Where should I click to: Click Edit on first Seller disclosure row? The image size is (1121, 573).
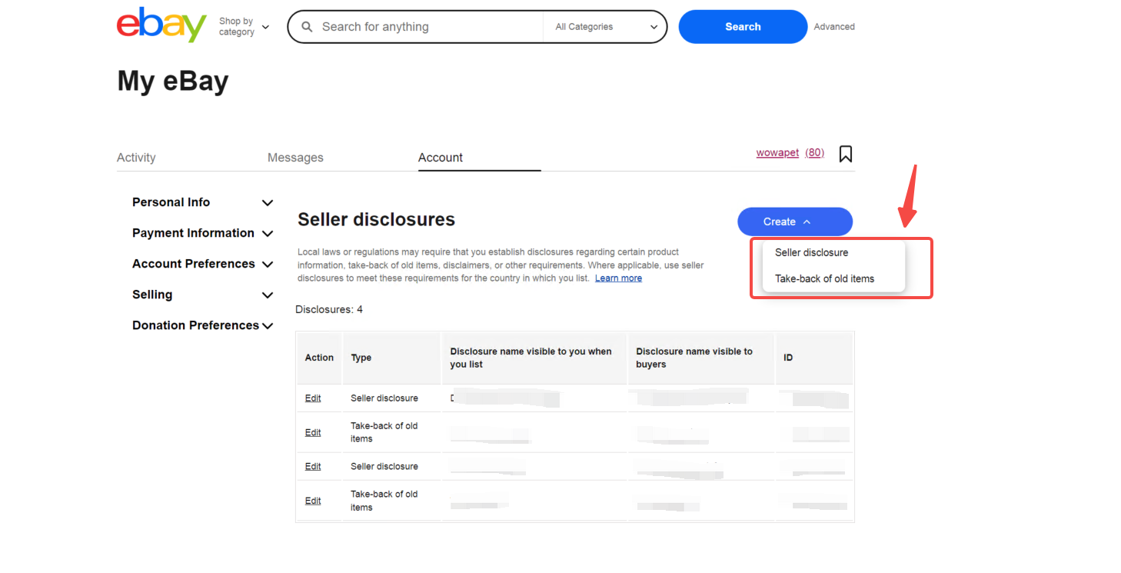coord(313,398)
